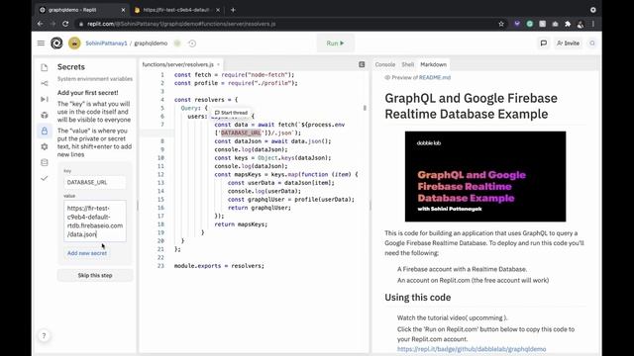Viewport: 634px width, 356px height.
Task: Click the browser profile avatar icon
Action: click(581, 24)
